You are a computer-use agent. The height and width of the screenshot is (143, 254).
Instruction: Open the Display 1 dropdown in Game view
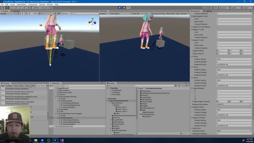[x=104, y=14]
